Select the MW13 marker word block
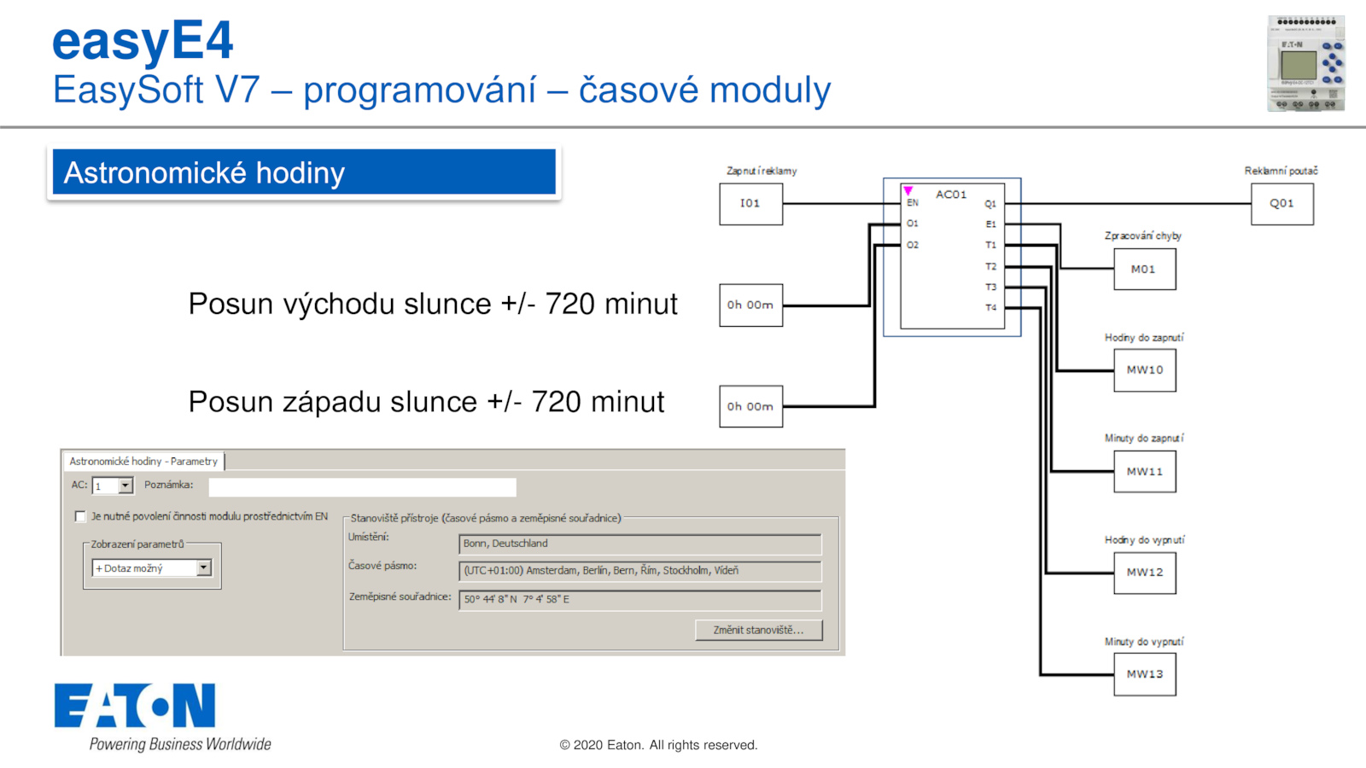Image resolution: width=1366 pixels, height=768 pixels. [1145, 674]
